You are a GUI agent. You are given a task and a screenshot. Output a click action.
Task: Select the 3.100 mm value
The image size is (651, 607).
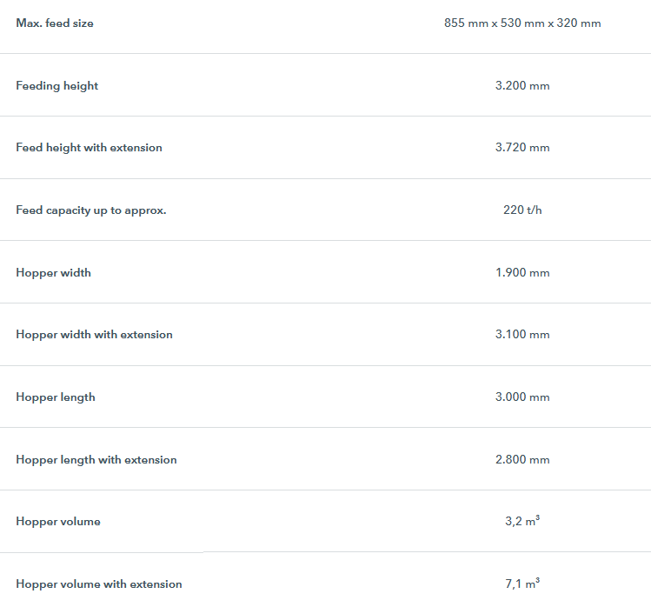click(522, 335)
